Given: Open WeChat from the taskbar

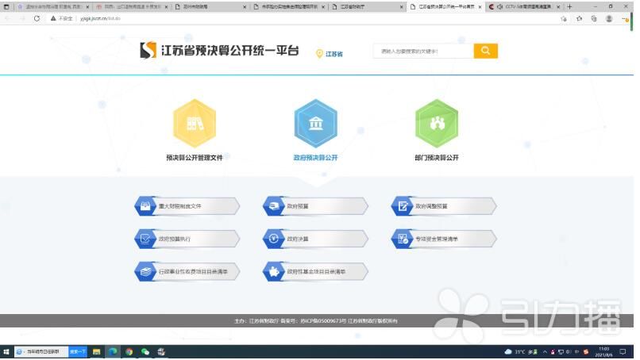Looking at the screenshot, I should tap(145, 351).
